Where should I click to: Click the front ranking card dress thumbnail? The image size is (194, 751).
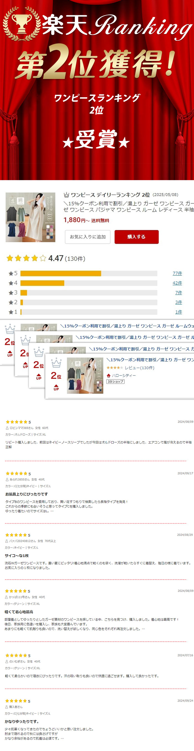(85, 376)
